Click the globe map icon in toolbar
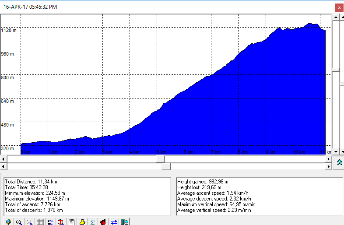The image size is (344, 225). [x=8, y=222]
